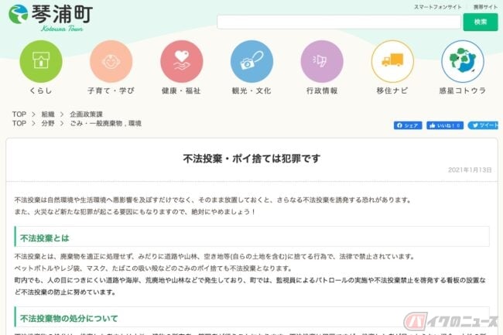Click the first-row TOP breadcrumb link

pos(19,115)
